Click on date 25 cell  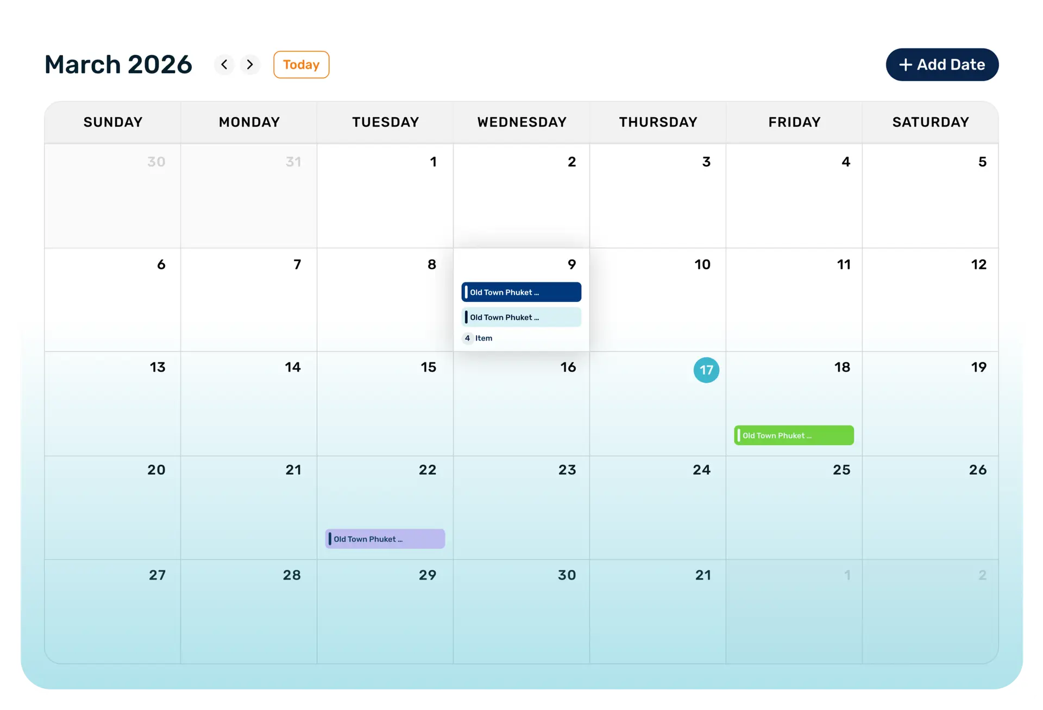pos(841,470)
